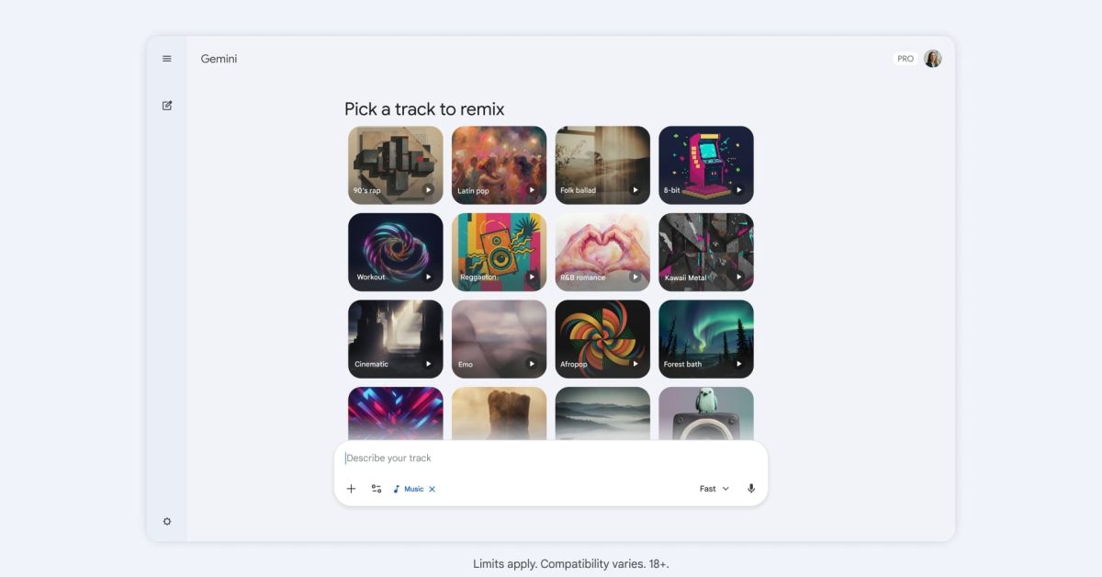Open the settings gear in sidebar
The width and height of the screenshot is (1102, 577).
[167, 522]
